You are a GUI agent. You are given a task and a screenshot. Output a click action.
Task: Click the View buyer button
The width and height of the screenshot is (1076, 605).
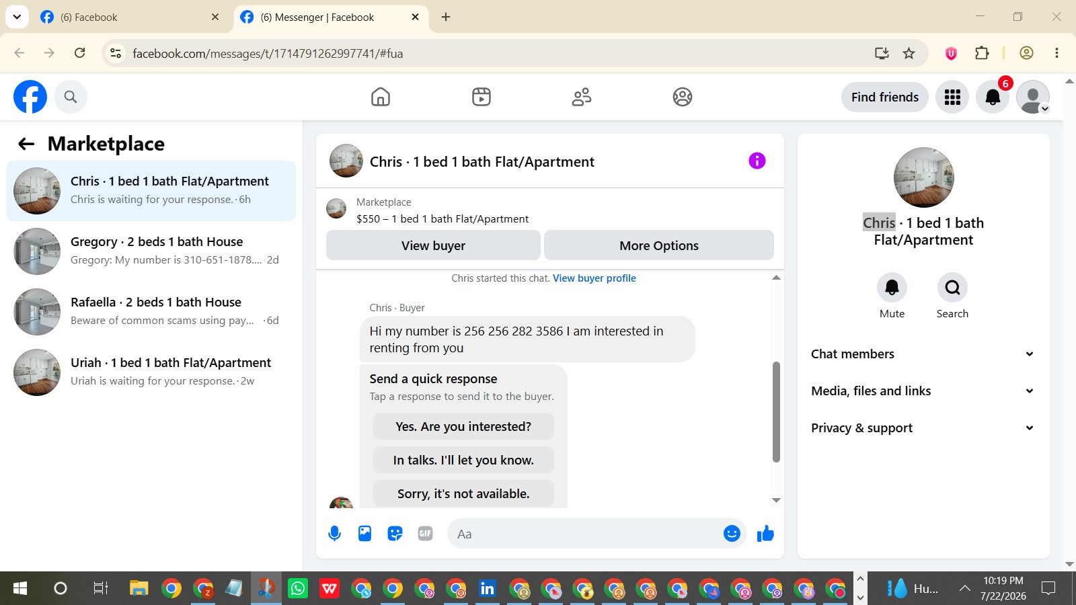click(433, 245)
